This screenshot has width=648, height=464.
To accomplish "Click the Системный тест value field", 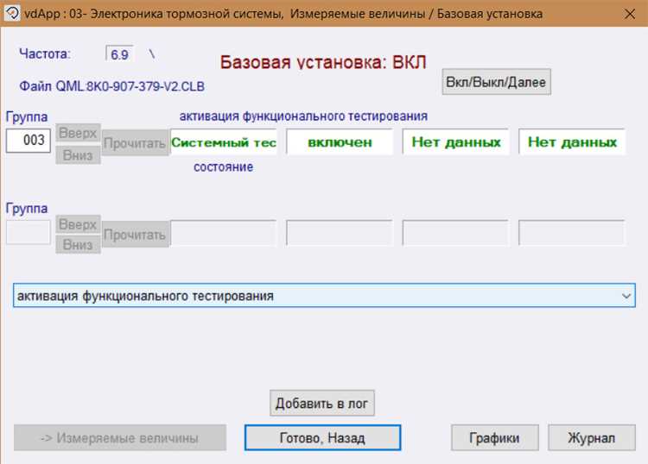I will pos(224,142).
